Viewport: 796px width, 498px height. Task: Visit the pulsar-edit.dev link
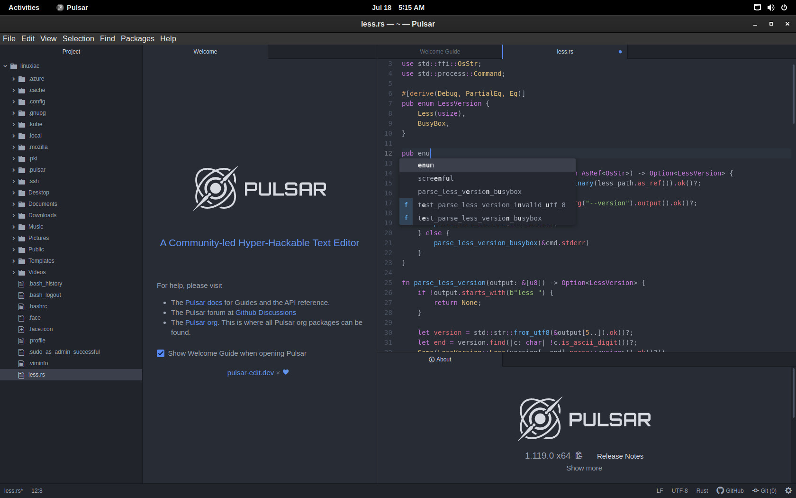(x=251, y=373)
